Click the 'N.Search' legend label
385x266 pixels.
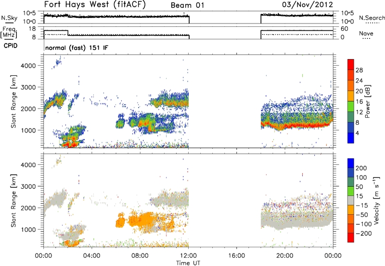372,18
